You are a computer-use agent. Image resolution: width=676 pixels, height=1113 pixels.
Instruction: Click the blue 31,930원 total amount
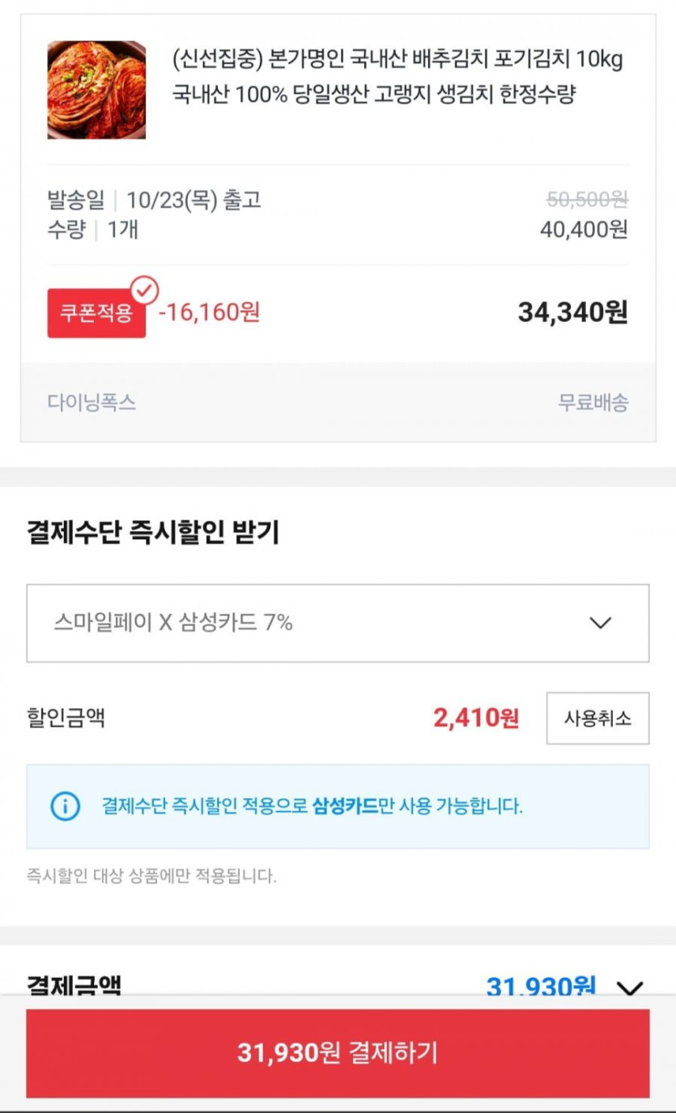coord(540,987)
